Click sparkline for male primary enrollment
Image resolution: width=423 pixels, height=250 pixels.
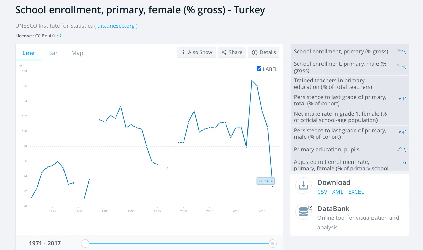(401, 67)
